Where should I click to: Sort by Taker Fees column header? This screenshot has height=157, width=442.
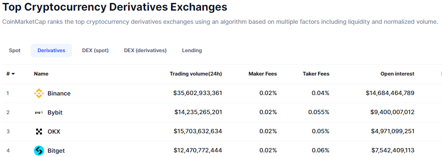point(316,74)
